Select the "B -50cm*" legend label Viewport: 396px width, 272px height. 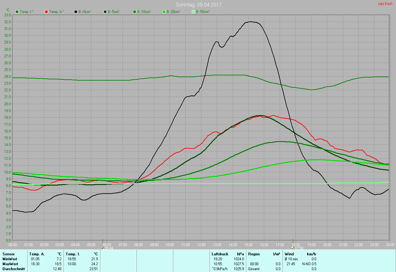click(203, 12)
